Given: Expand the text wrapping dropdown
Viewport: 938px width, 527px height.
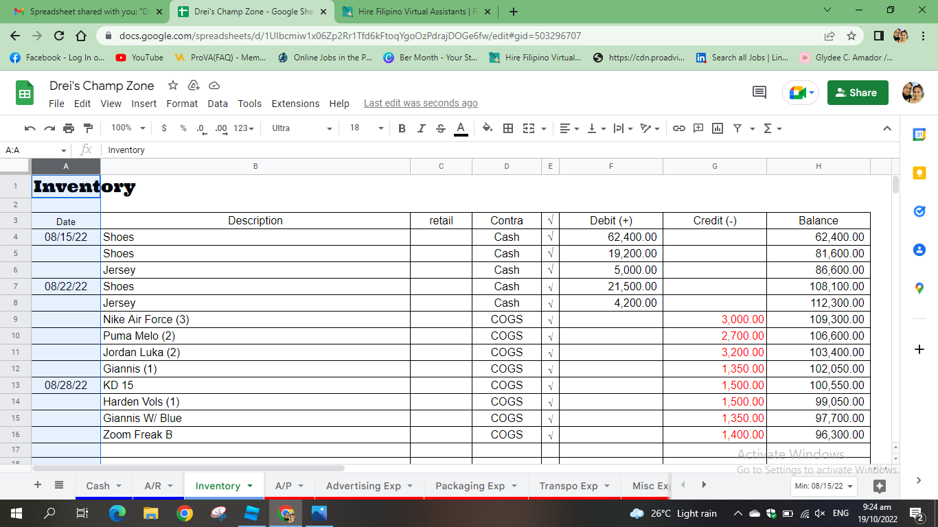Looking at the screenshot, I should (623, 128).
